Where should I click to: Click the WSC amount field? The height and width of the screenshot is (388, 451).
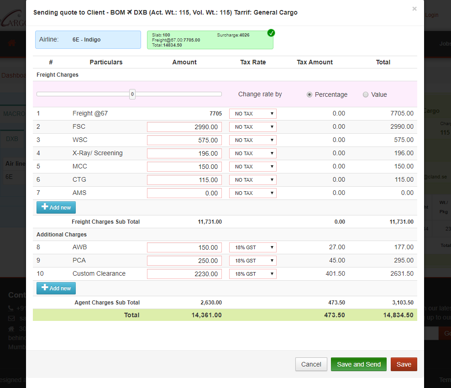tap(184, 140)
